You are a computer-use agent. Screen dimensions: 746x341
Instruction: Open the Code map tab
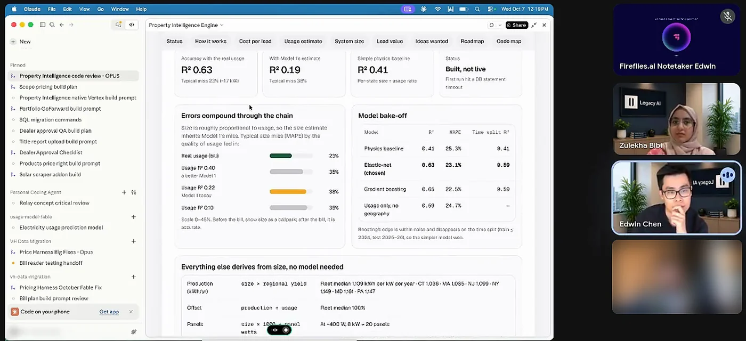click(x=509, y=41)
